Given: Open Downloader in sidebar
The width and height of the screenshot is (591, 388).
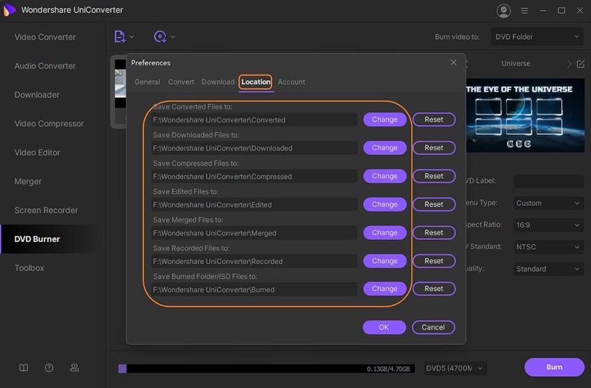Looking at the screenshot, I should point(37,95).
